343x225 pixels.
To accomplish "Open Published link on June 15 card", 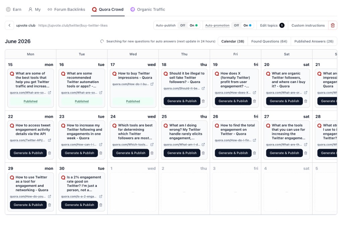I will point(30,101).
